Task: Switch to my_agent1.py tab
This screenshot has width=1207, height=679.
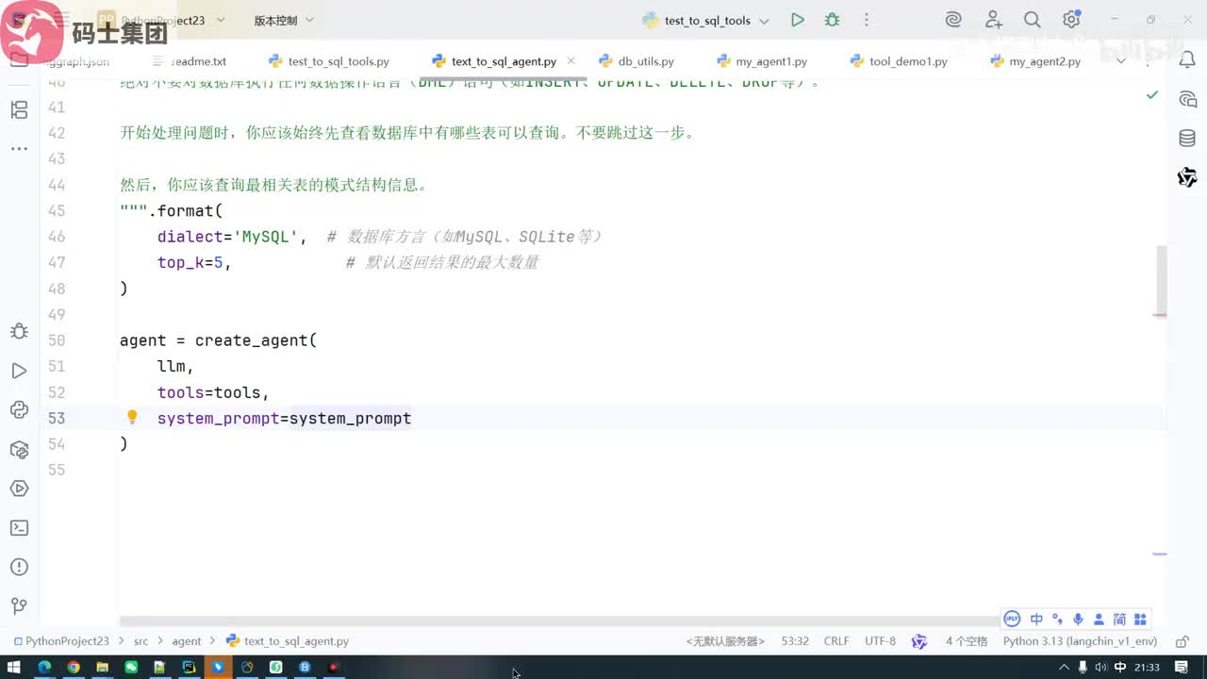Action: point(762,61)
